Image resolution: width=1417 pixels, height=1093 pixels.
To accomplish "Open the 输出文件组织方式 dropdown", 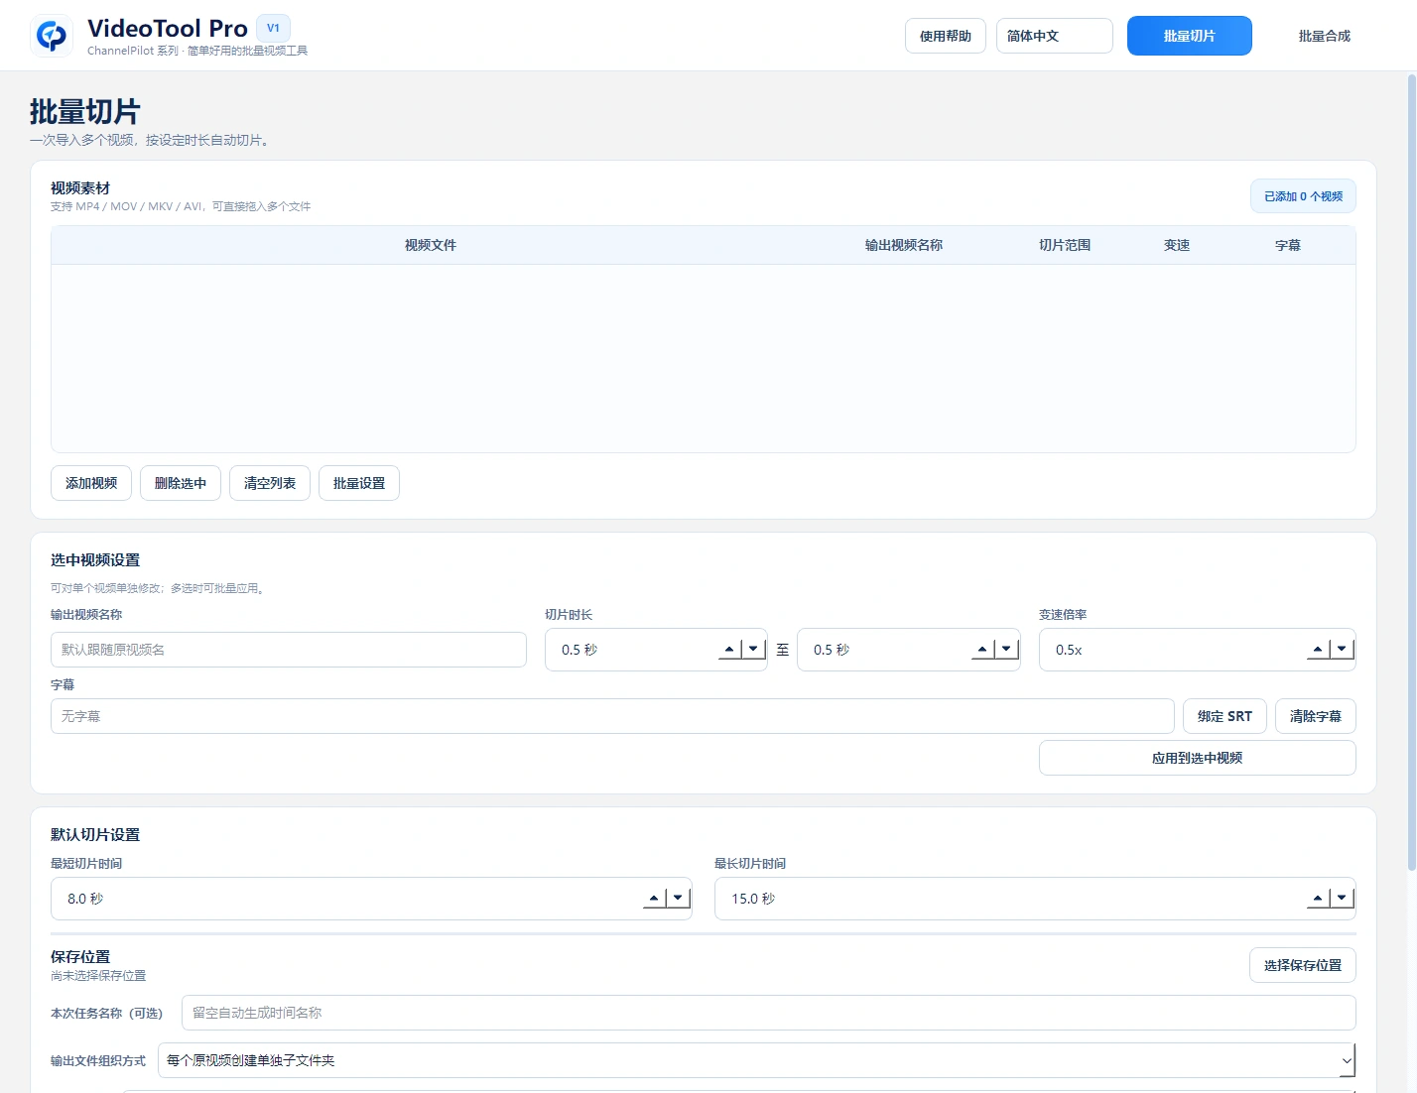I will [x=756, y=1060].
